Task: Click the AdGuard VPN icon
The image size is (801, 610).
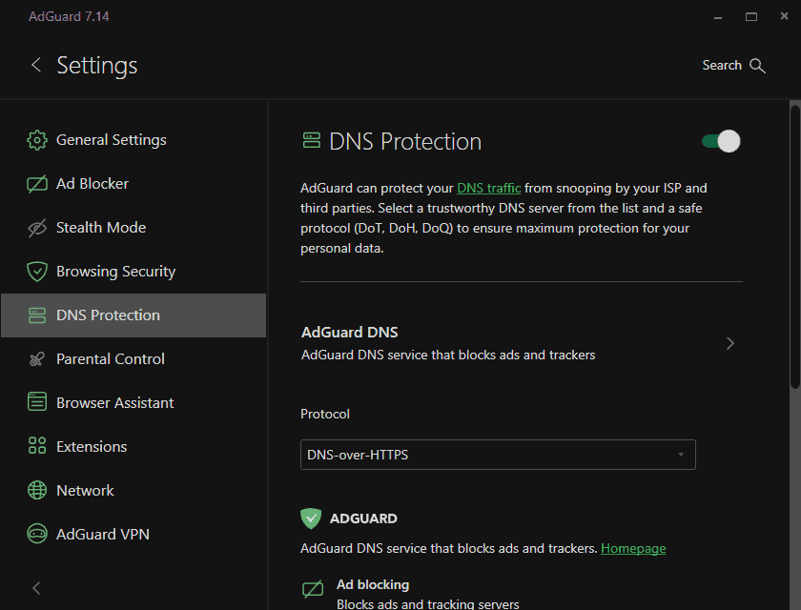Action: pyautogui.click(x=37, y=535)
